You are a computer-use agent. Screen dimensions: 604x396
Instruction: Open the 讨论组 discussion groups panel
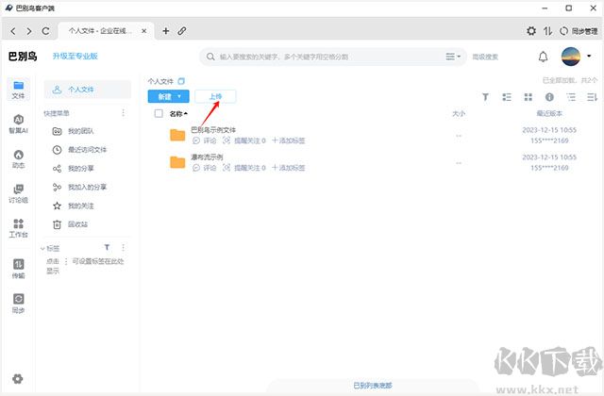point(18,192)
